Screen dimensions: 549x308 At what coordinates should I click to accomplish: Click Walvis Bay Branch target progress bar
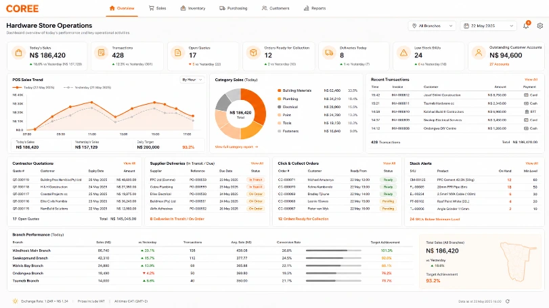tap(333, 265)
